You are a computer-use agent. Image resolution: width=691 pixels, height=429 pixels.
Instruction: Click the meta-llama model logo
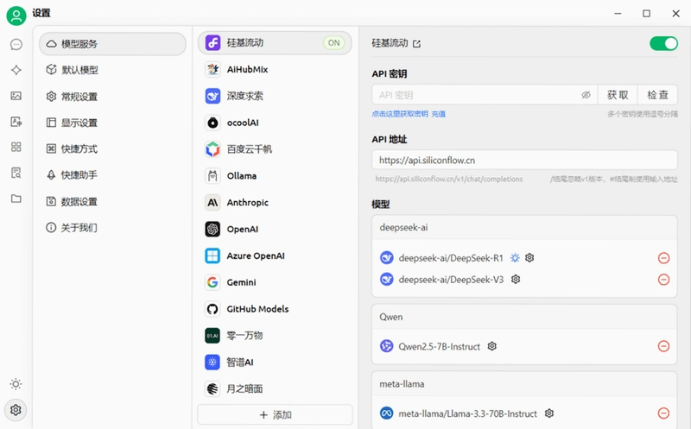(x=387, y=413)
